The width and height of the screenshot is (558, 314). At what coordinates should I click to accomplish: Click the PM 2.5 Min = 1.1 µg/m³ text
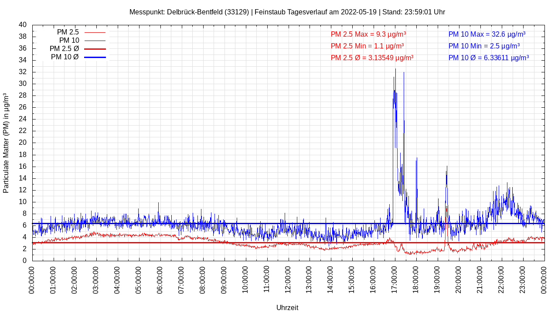coord(367,46)
